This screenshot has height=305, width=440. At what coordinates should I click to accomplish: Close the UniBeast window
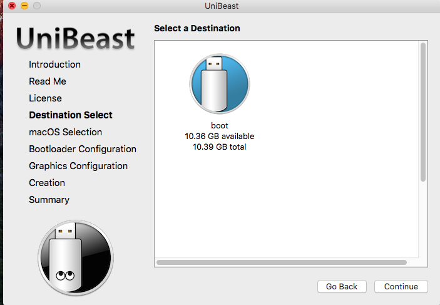click(x=12, y=6)
